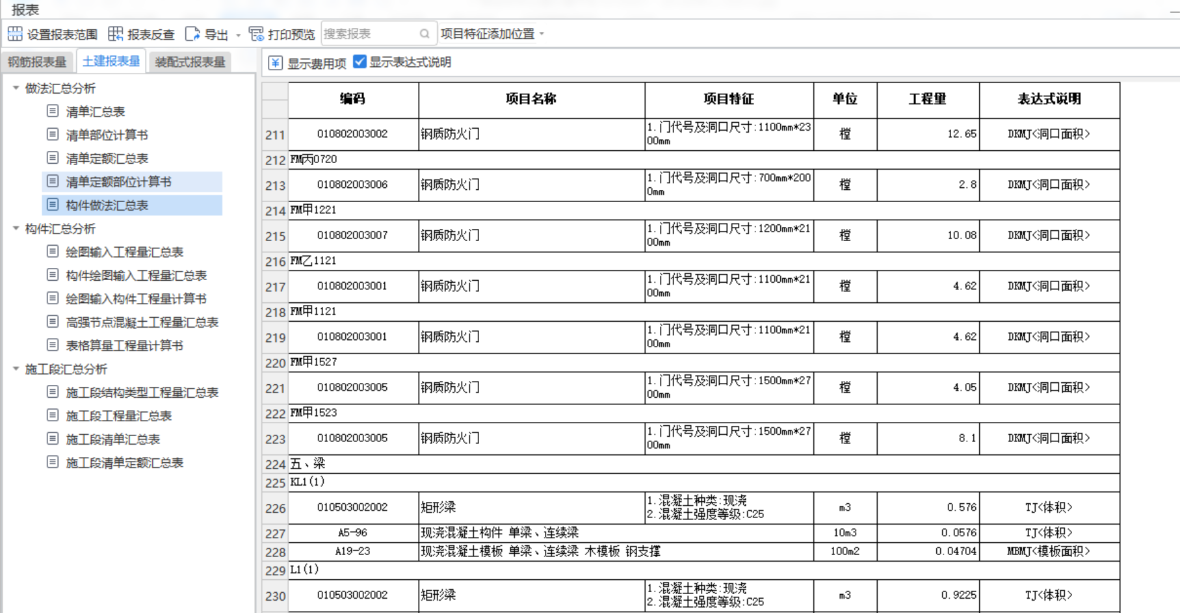This screenshot has height=613, width=1180.
Task: Click document icon beside 施工段清单定额汇总表
Action: click(53, 462)
